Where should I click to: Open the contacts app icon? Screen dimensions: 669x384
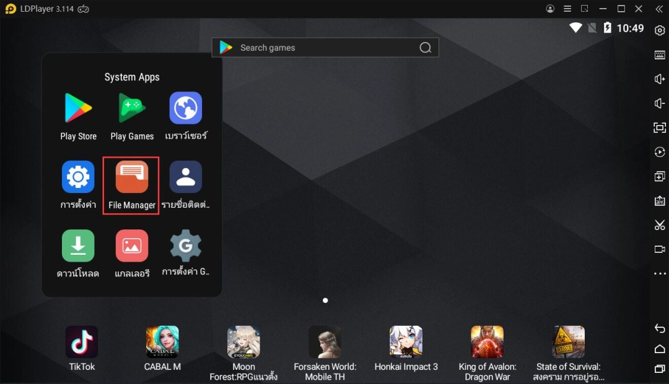point(186,177)
